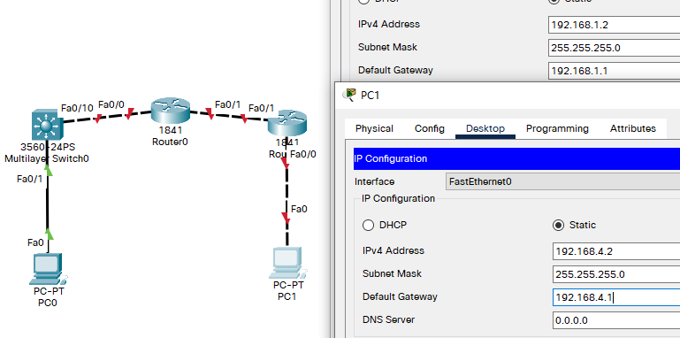680x338 pixels.
Task: Switch to the Physical tab
Action: (374, 128)
